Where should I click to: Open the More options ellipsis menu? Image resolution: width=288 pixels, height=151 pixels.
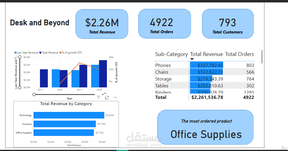[115, 97]
